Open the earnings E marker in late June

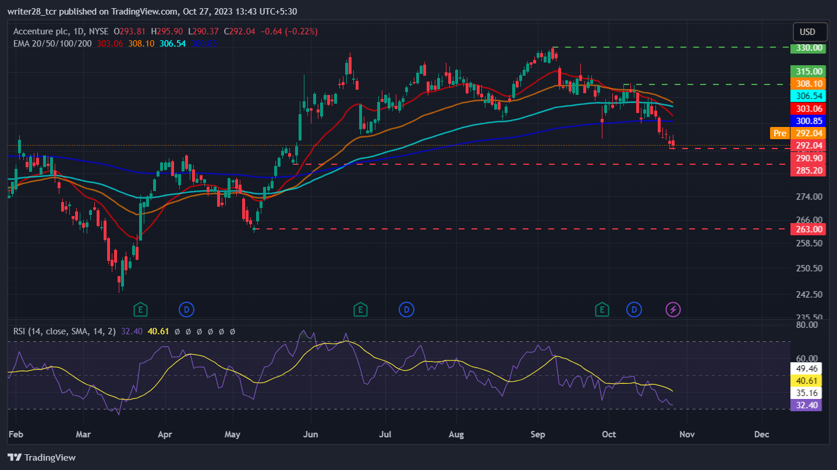[x=360, y=309]
